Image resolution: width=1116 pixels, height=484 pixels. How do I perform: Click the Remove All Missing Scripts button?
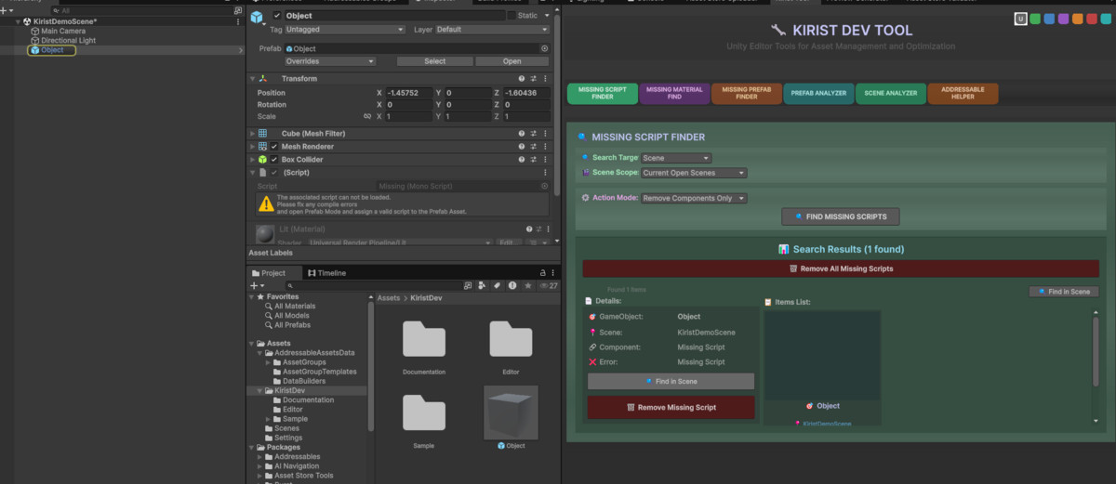pos(841,268)
